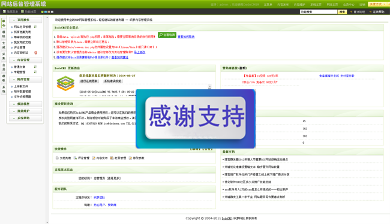The width and height of the screenshot is (390, 224).
Task: Open the 织梦团队 developer link
Action: tap(99, 198)
